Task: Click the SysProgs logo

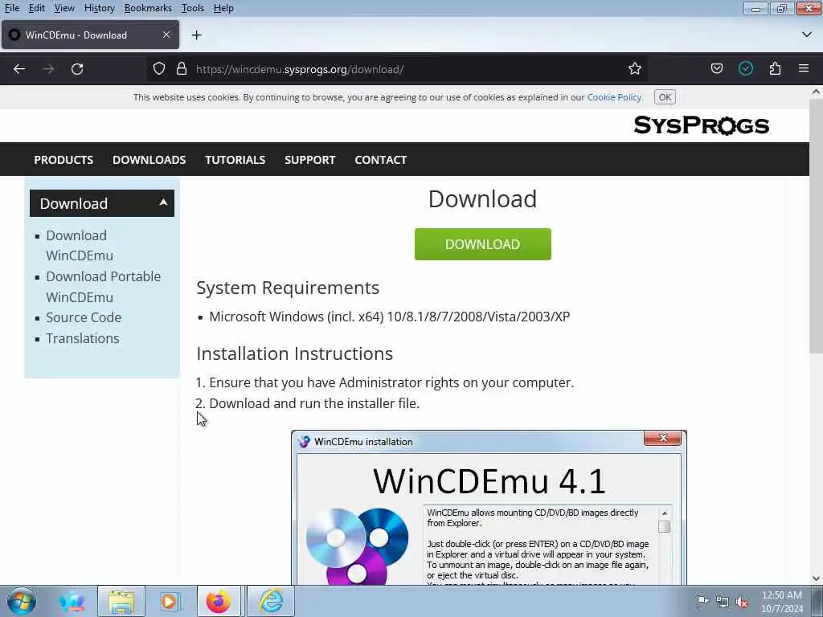Action: click(701, 125)
